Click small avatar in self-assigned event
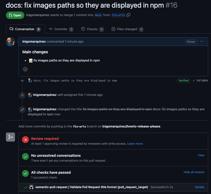Viewport: 211px width, 194px height. click(x=30, y=95)
